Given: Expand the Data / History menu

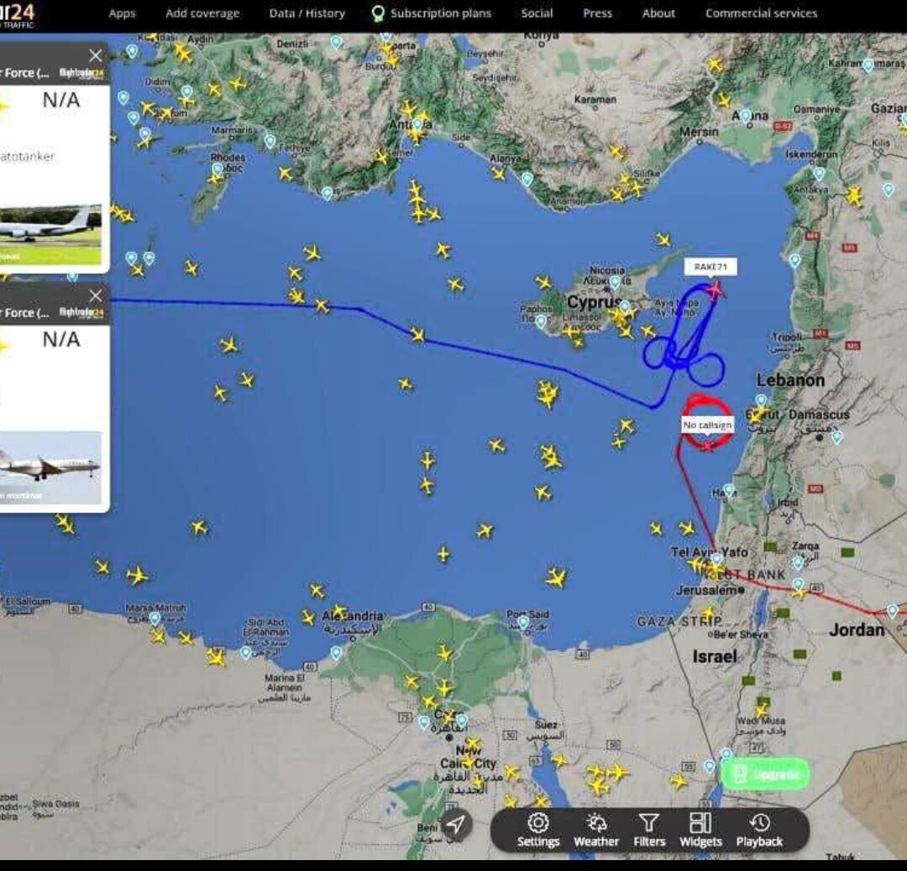Looking at the screenshot, I should (x=307, y=13).
